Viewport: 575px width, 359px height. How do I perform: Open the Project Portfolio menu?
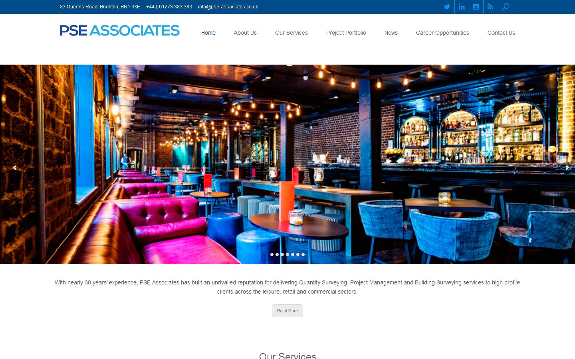coord(346,33)
